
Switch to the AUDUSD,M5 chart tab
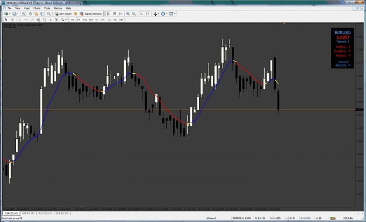(x=45, y=213)
